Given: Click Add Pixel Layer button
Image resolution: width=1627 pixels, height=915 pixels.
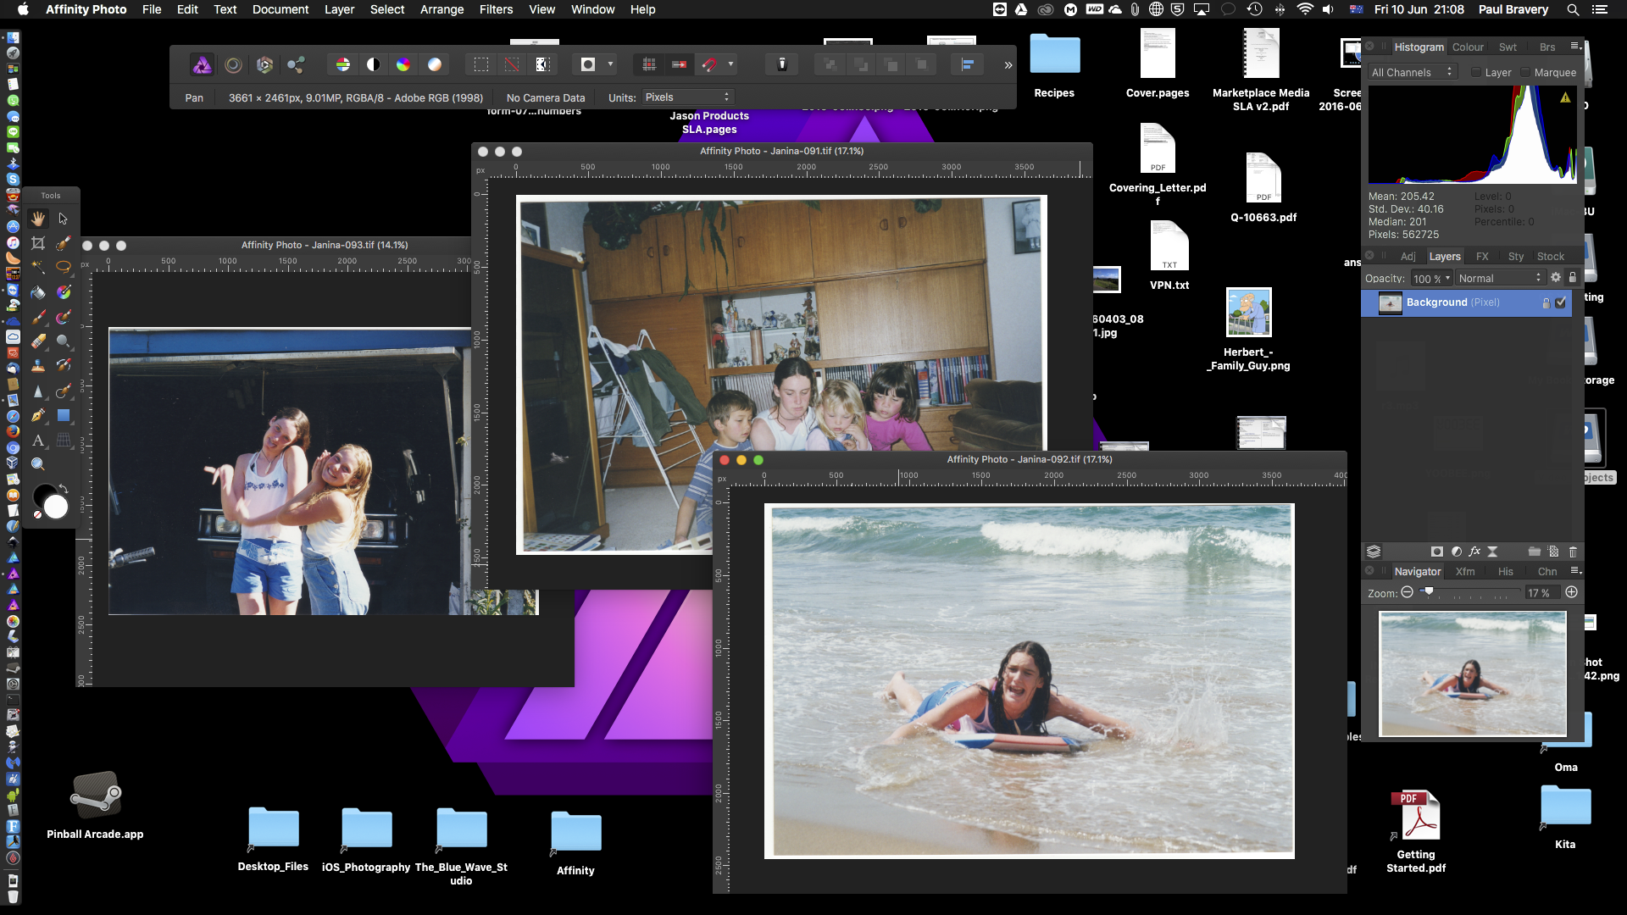Looking at the screenshot, I should 1553,552.
